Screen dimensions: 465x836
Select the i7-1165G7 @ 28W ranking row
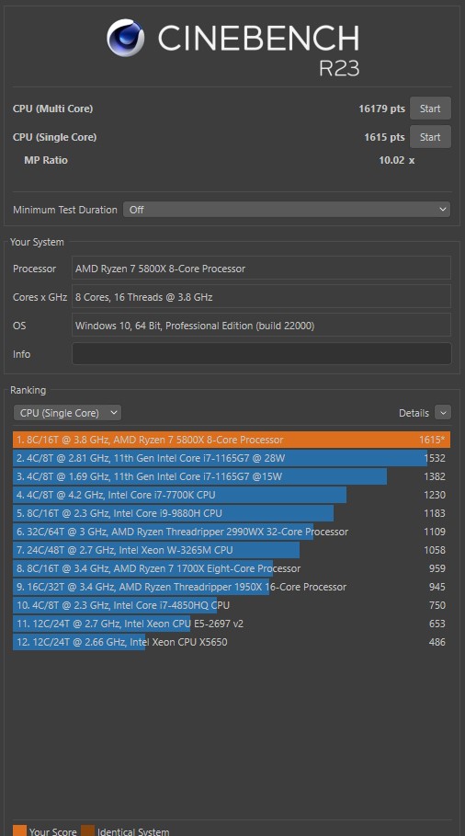tap(232, 458)
